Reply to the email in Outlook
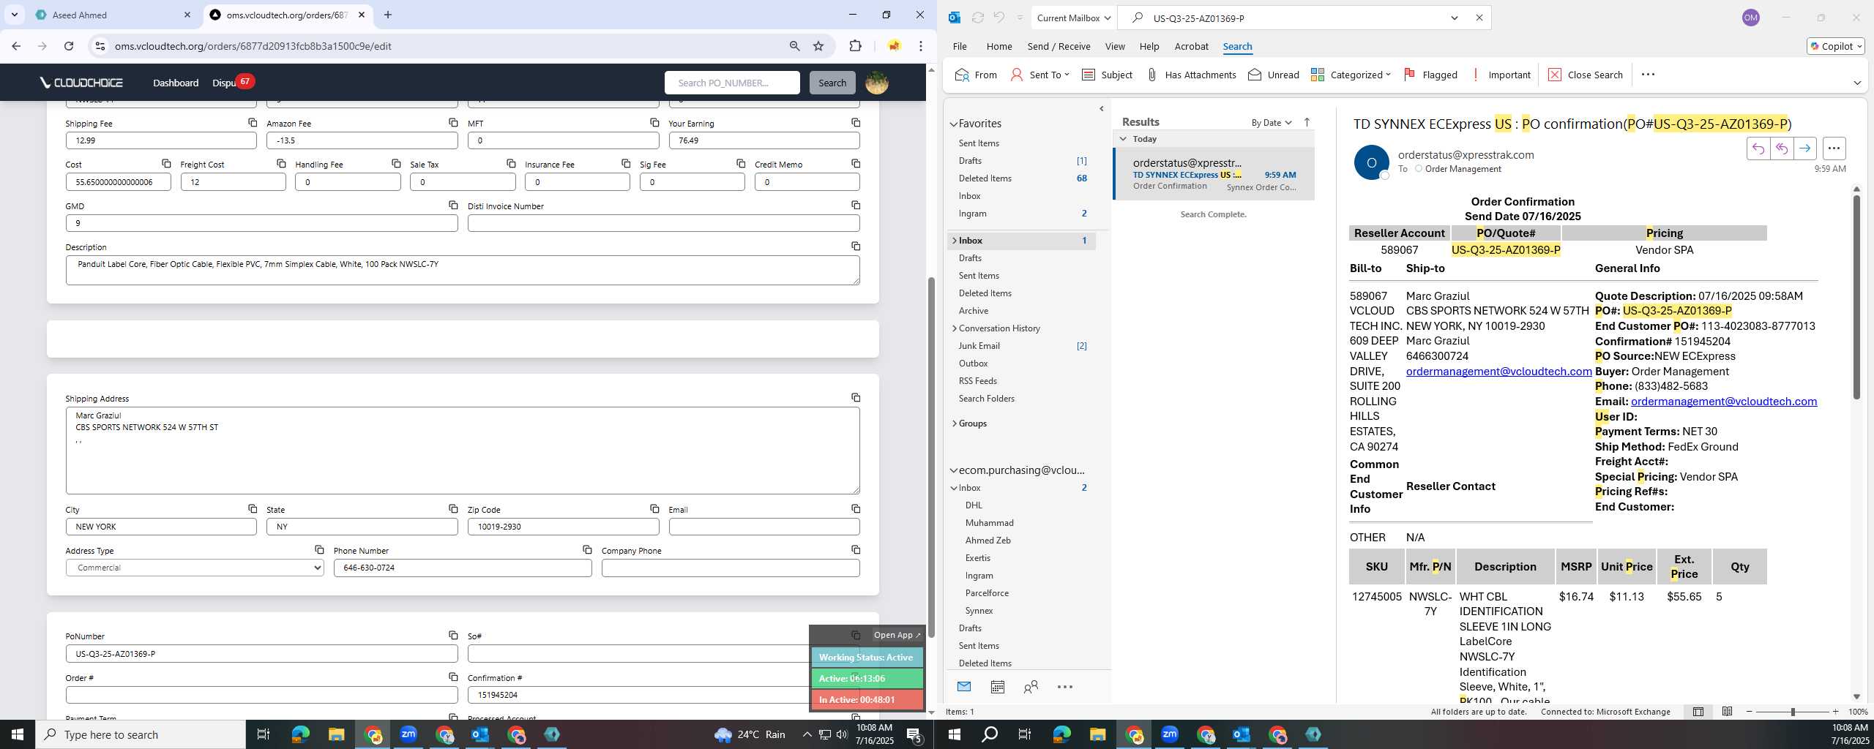 tap(1758, 148)
